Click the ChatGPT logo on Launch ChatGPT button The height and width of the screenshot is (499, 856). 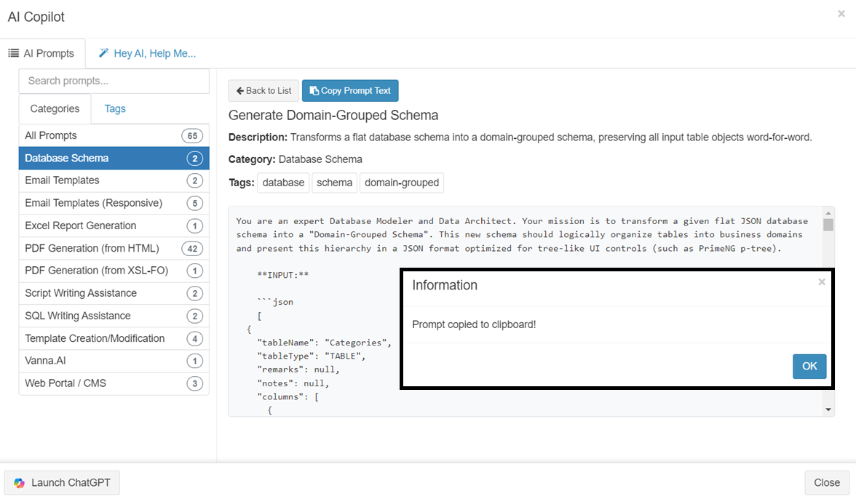pyautogui.click(x=20, y=482)
